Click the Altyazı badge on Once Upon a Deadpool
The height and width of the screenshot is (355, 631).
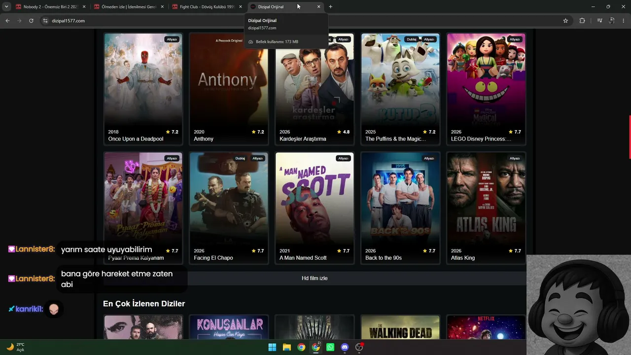172,39
